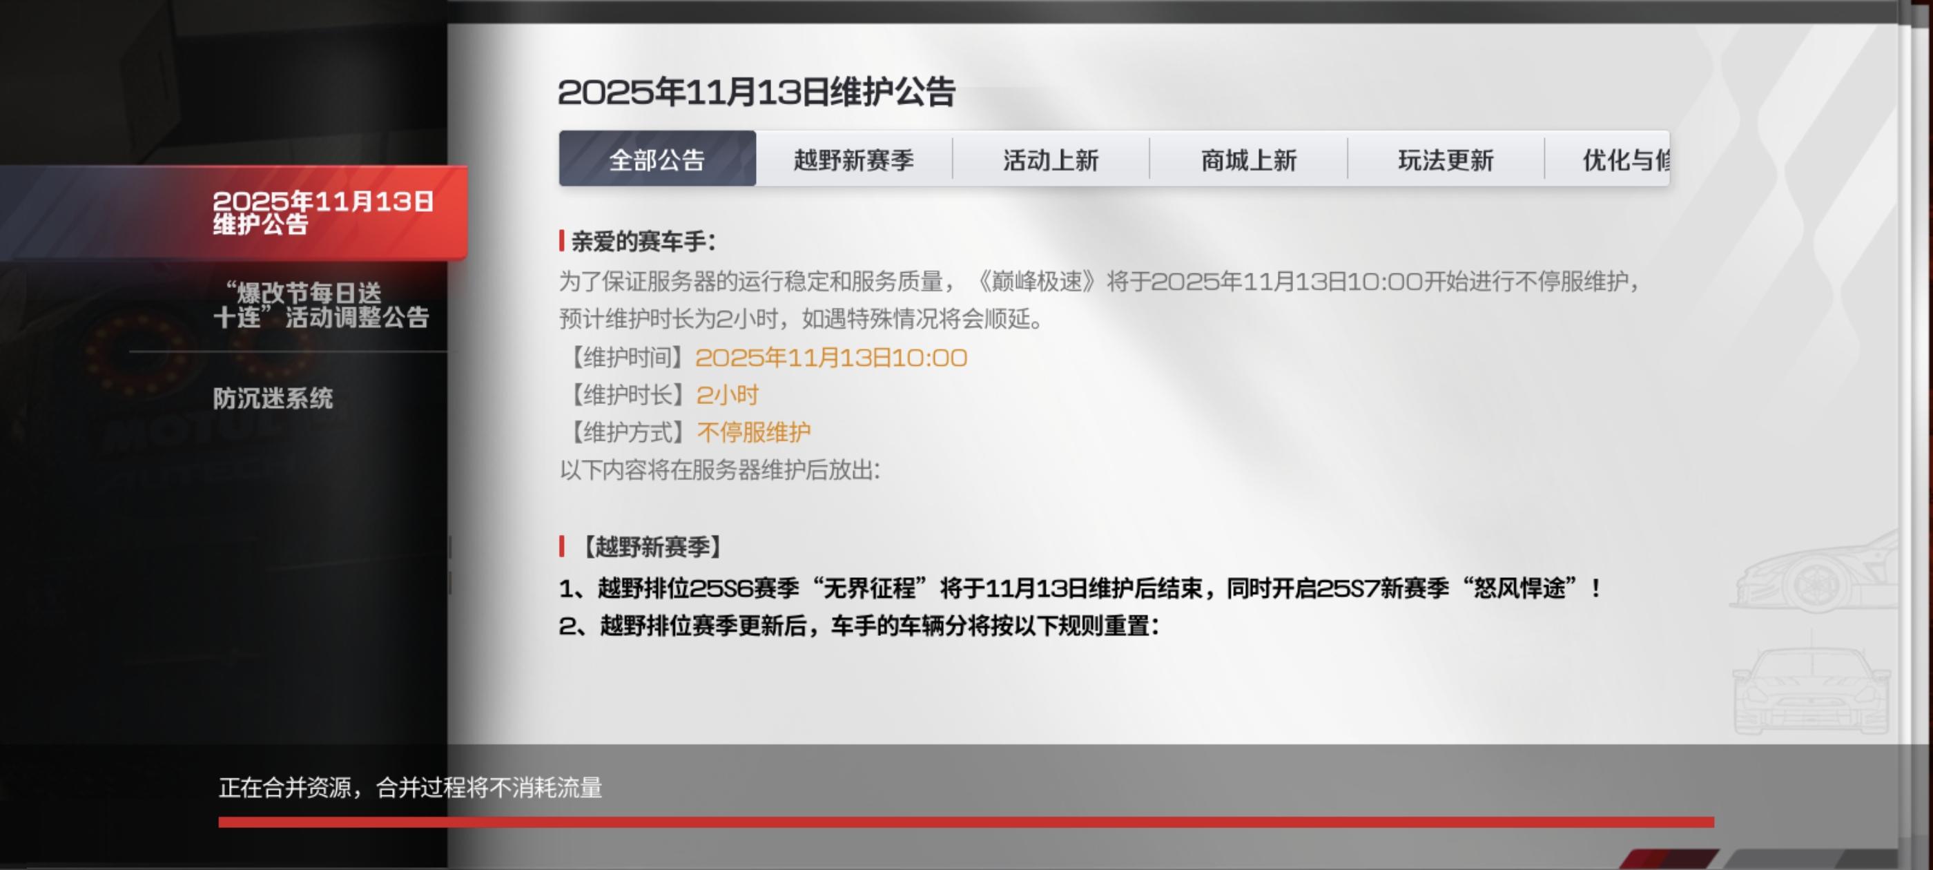Click the red marker beside 【越野新赛季】 heading

click(x=561, y=545)
